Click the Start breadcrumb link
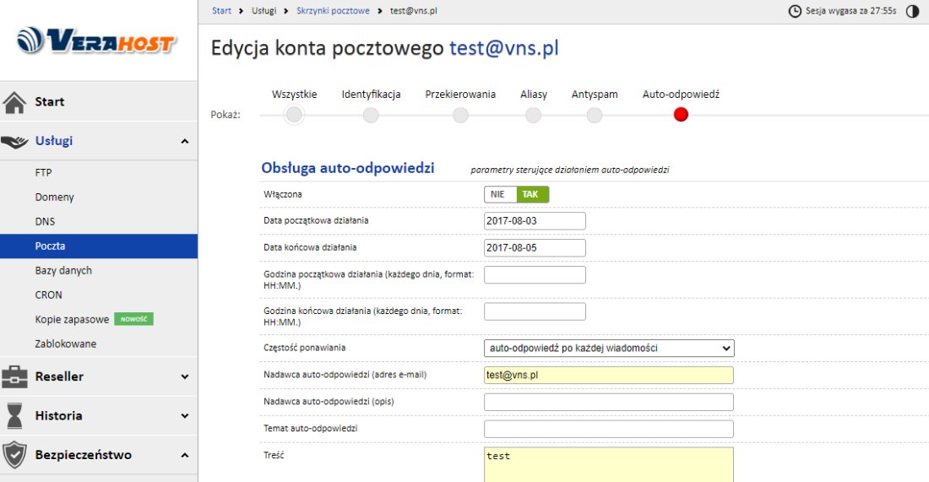Screen dimensions: 929x482 [x=221, y=11]
